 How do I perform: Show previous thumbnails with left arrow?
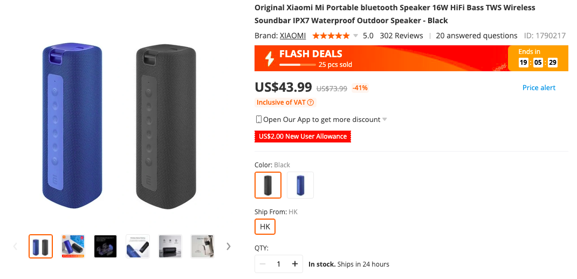coord(15,247)
